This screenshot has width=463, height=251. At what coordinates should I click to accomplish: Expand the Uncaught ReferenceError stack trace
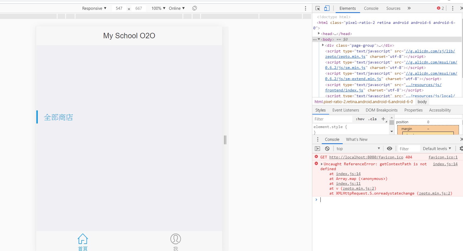pos(322,164)
